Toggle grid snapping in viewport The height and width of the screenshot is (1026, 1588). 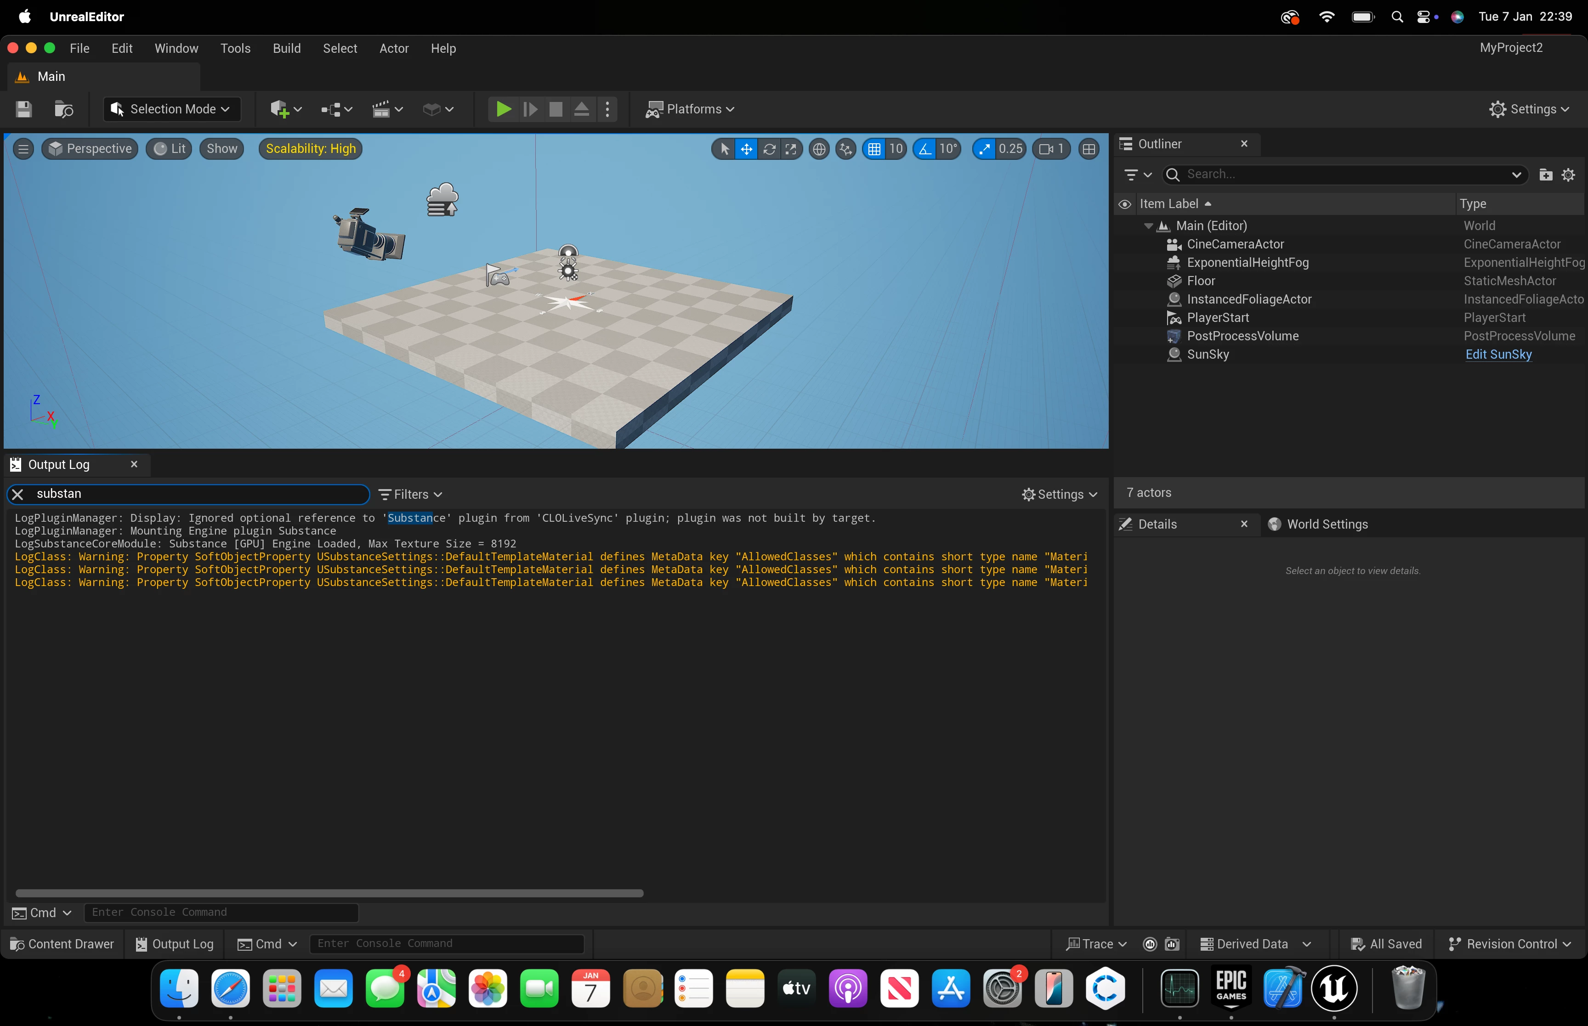point(874,148)
